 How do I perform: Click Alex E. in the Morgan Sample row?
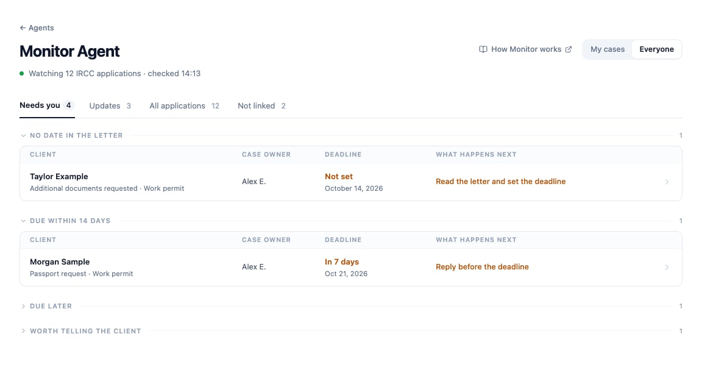tap(254, 267)
